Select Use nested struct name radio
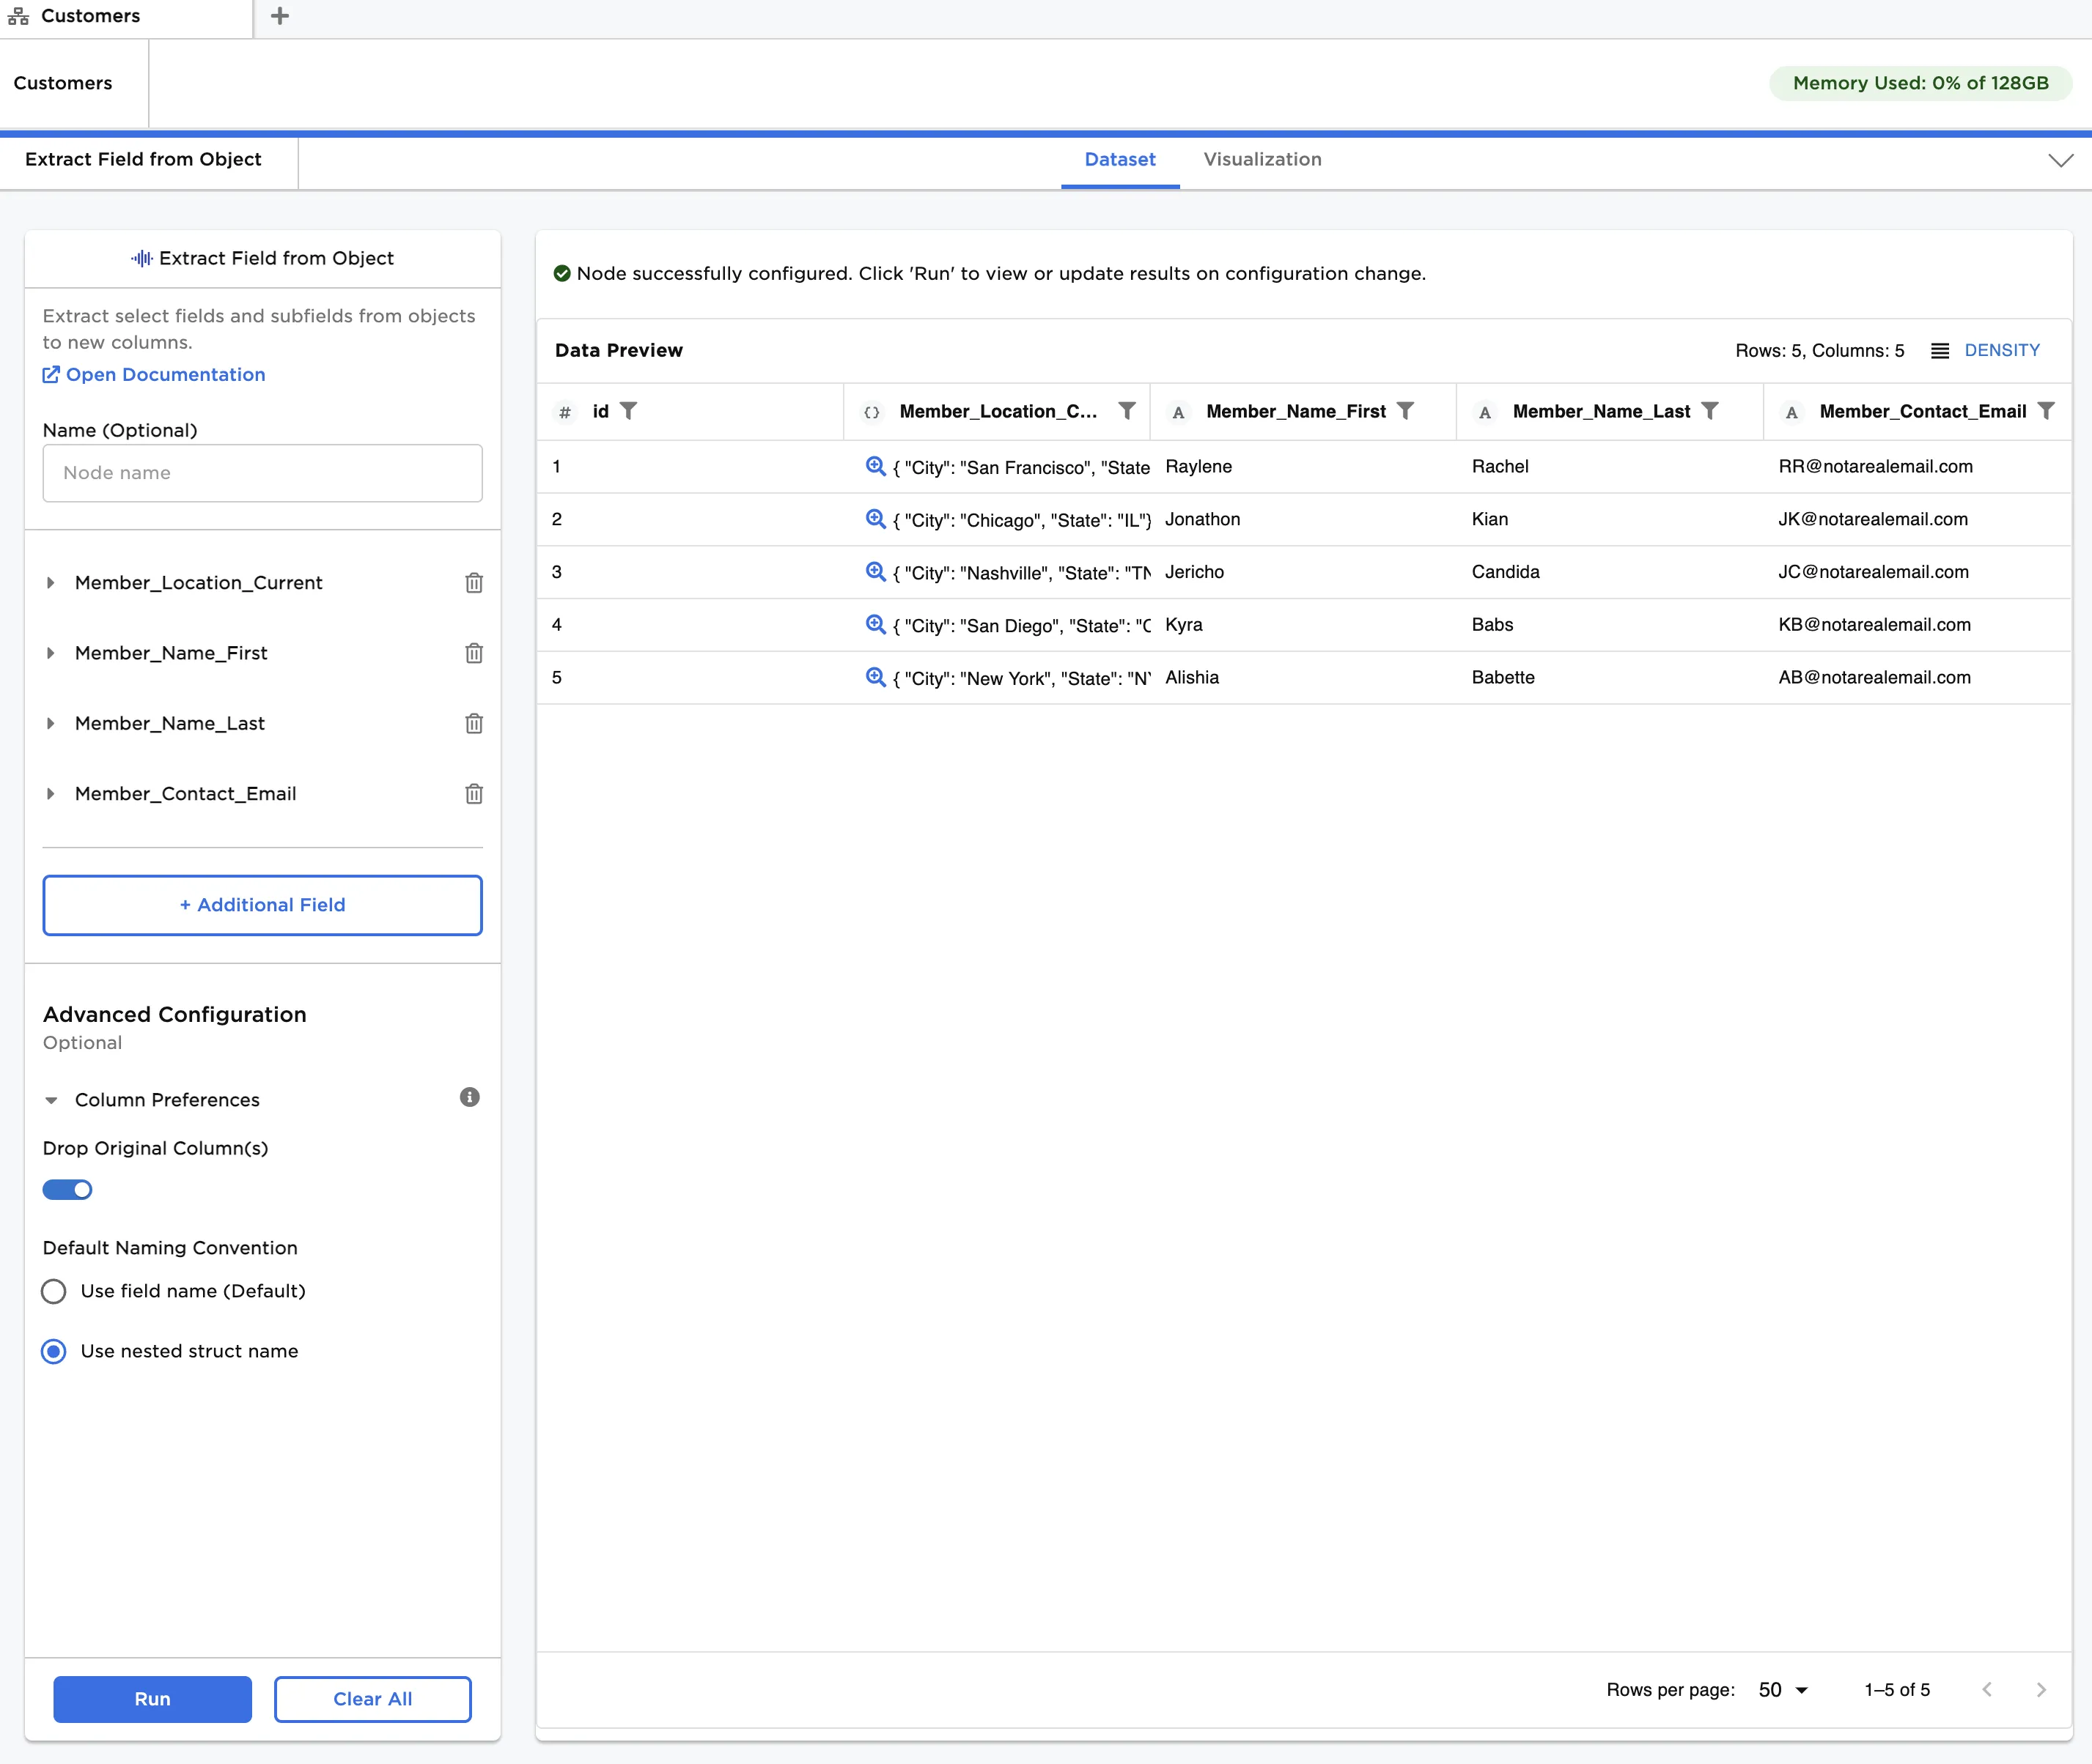The width and height of the screenshot is (2092, 1764). [x=54, y=1352]
